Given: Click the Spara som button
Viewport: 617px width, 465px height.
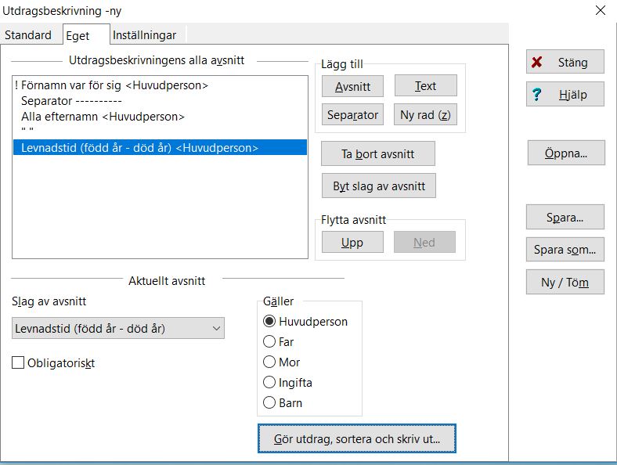Looking at the screenshot, I should (565, 250).
